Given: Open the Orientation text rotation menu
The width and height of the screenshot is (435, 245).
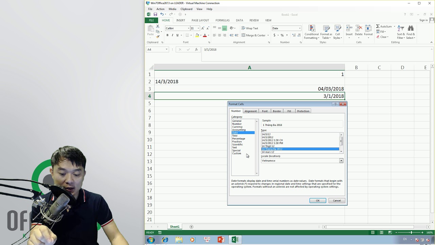Looking at the screenshot, I should [232, 28].
